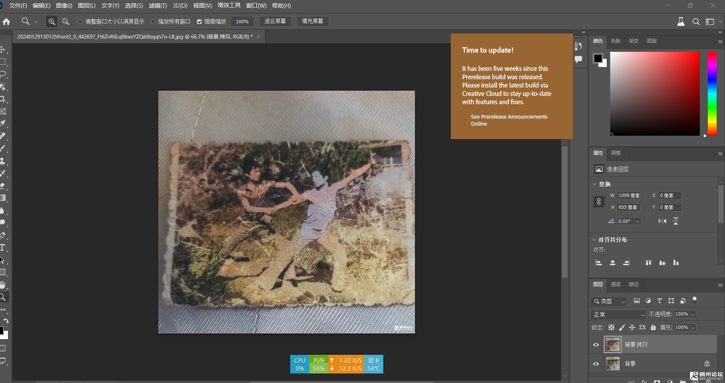Select the Move tool in the left toolbar
The width and height of the screenshot is (725, 383).
(3, 50)
